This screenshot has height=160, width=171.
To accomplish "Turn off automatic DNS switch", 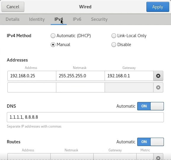I will pyautogui.click(x=151, y=106).
